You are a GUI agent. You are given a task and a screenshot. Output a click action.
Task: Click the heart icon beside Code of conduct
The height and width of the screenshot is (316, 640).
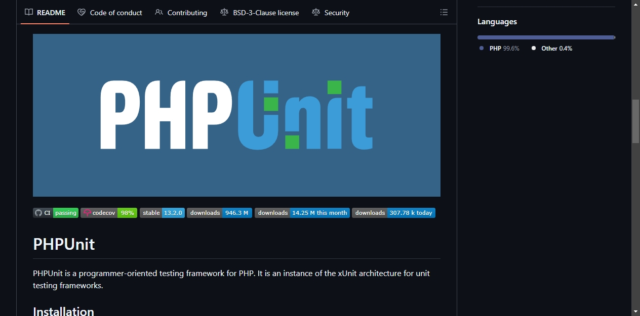coord(82,13)
